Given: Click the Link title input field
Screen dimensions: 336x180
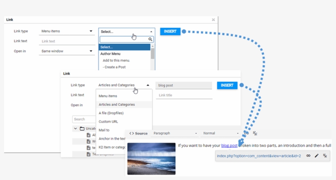Looking at the screenshot, I should coord(184,95).
